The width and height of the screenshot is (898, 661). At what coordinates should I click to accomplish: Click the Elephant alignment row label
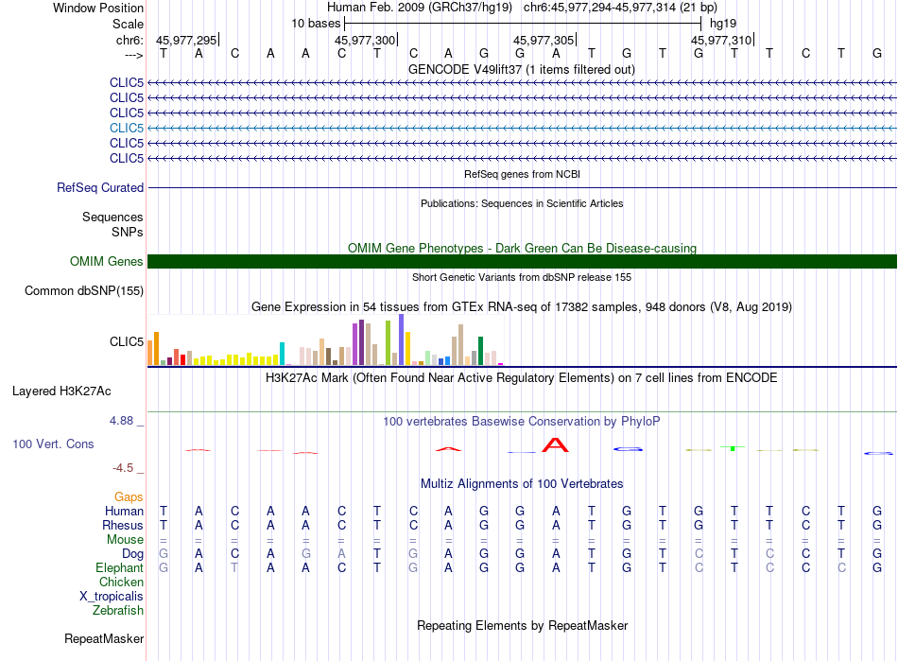pyautogui.click(x=119, y=567)
